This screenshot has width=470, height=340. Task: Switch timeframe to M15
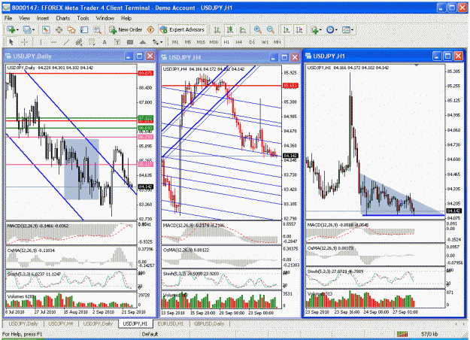click(x=201, y=42)
